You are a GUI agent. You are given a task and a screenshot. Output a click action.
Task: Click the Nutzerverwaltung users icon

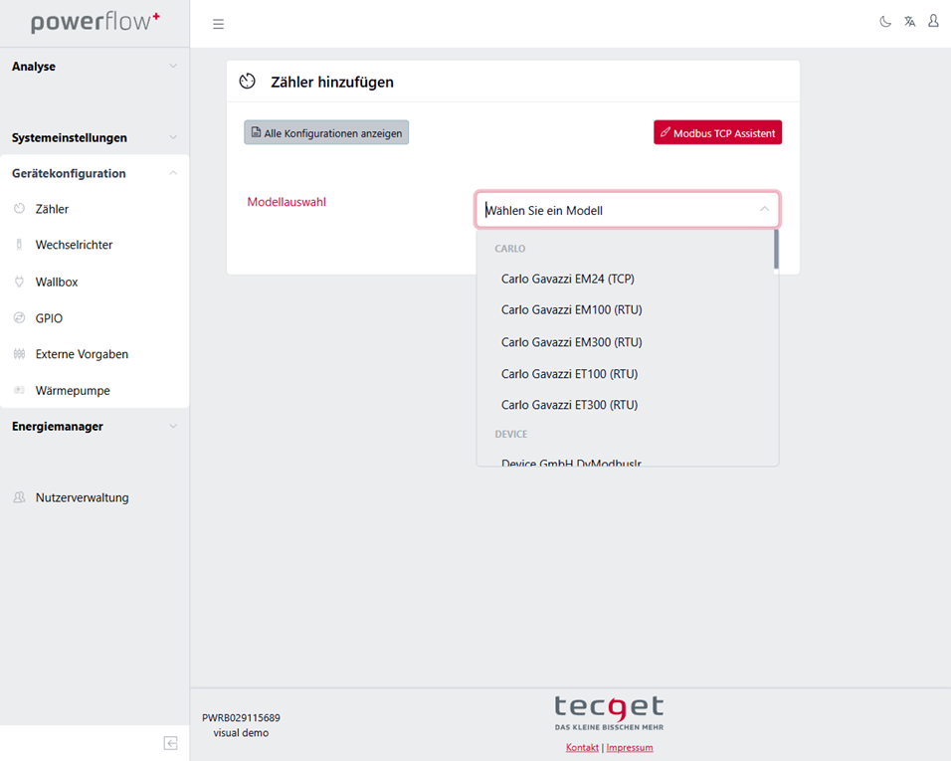(20, 497)
